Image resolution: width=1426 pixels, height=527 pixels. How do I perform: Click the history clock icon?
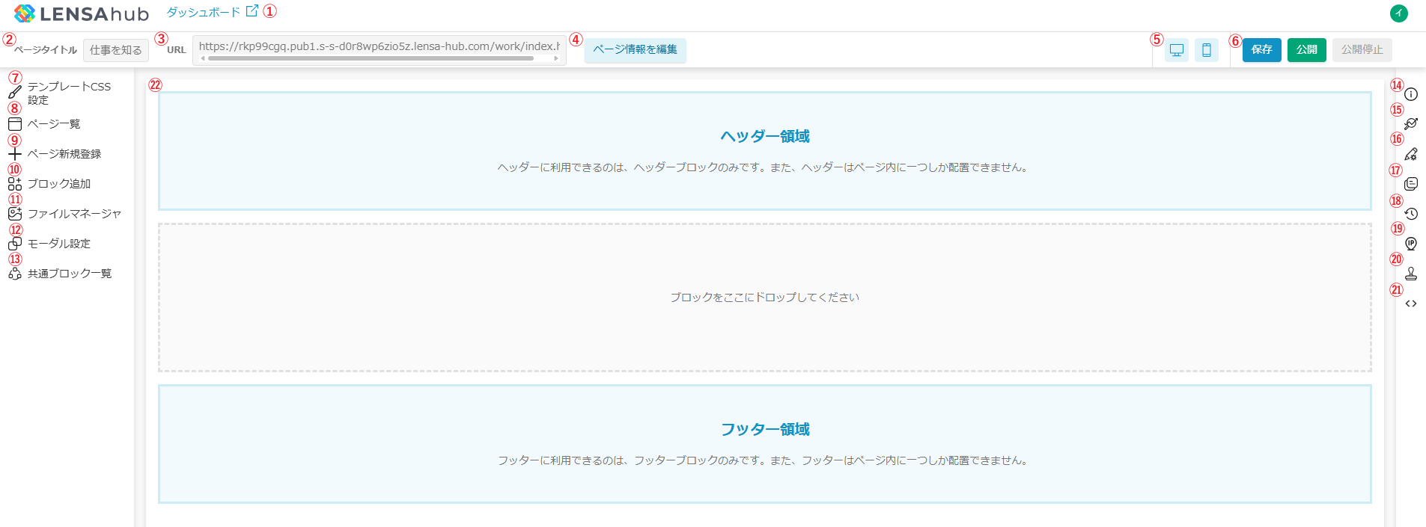click(x=1411, y=214)
